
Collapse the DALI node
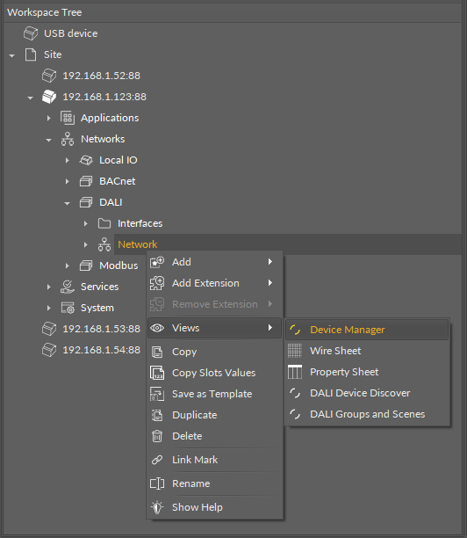68,203
